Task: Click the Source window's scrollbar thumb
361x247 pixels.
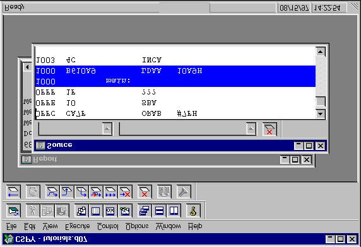Action: (320, 101)
